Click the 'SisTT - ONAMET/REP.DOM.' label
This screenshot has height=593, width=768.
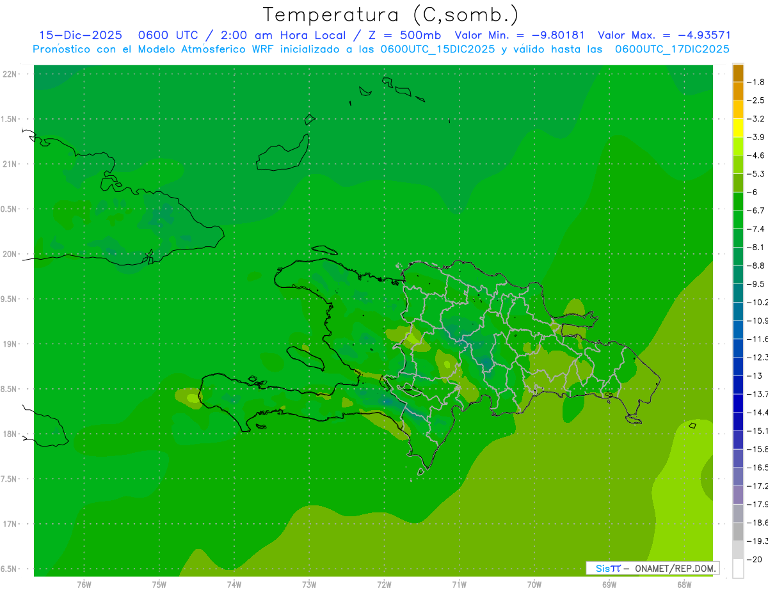[x=652, y=568]
